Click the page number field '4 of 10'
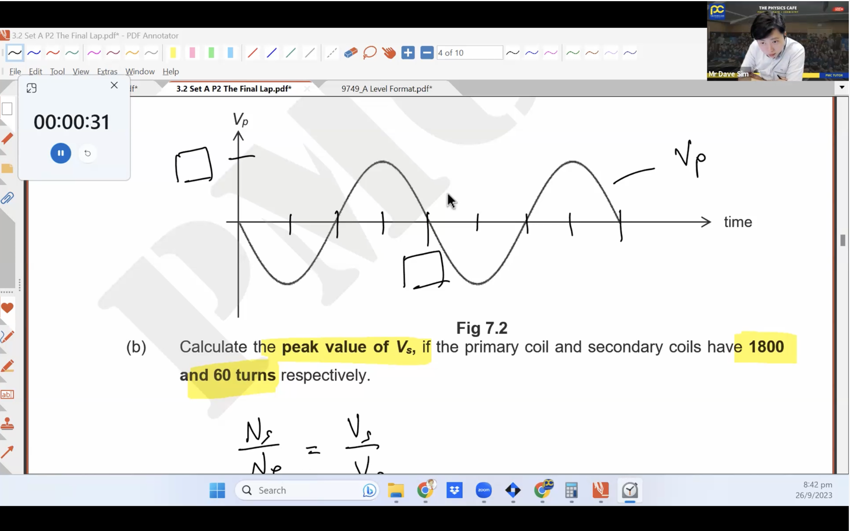This screenshot has height=531, width=850. (x=469, y=53)
